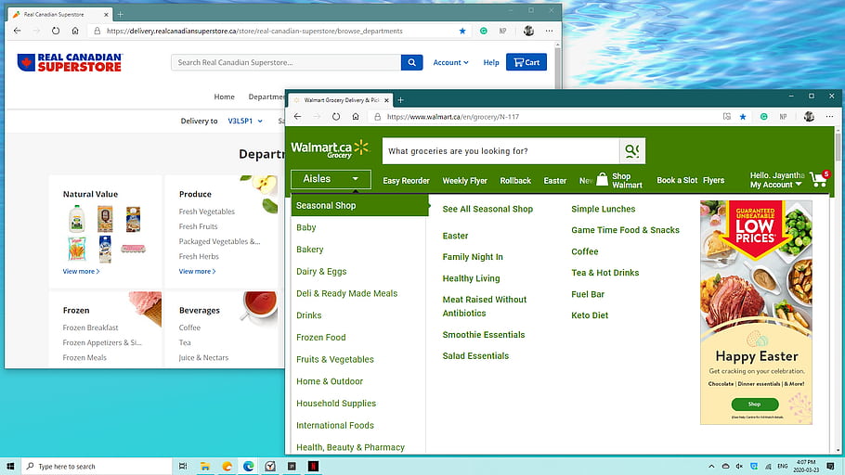The width and height of the screenshot is (845, 475).
Task: Expand the Aisles dropdown
Action: click(x=331, y=179)
